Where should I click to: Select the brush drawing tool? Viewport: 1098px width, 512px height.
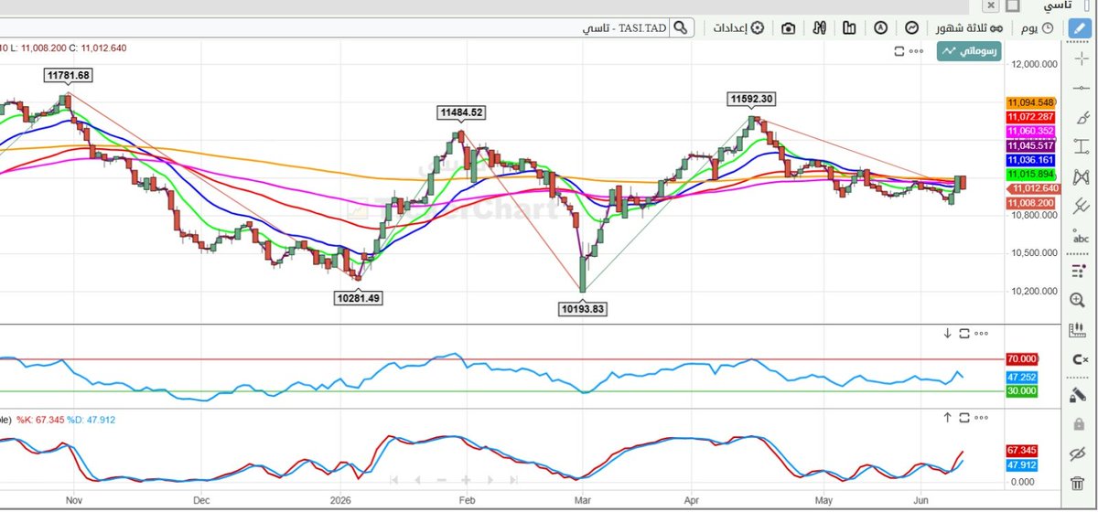click(x=1082, y=116)
